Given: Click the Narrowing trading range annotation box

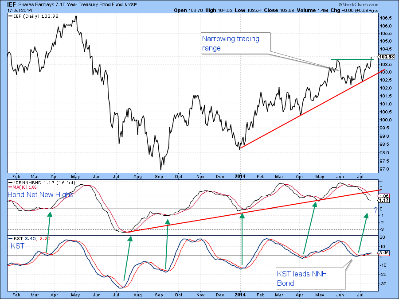Looking at the screenshot, I should [x=235, y=43].
